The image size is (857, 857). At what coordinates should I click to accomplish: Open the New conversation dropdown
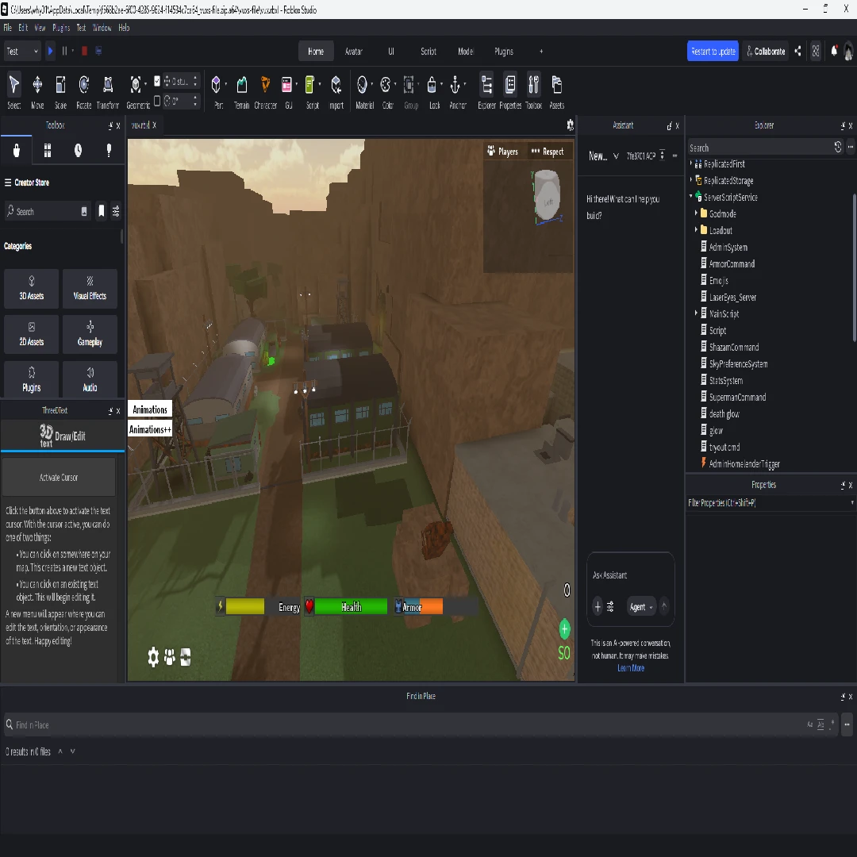pos(603,156)
